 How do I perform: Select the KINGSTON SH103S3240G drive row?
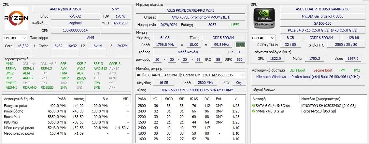click(308, 106)
